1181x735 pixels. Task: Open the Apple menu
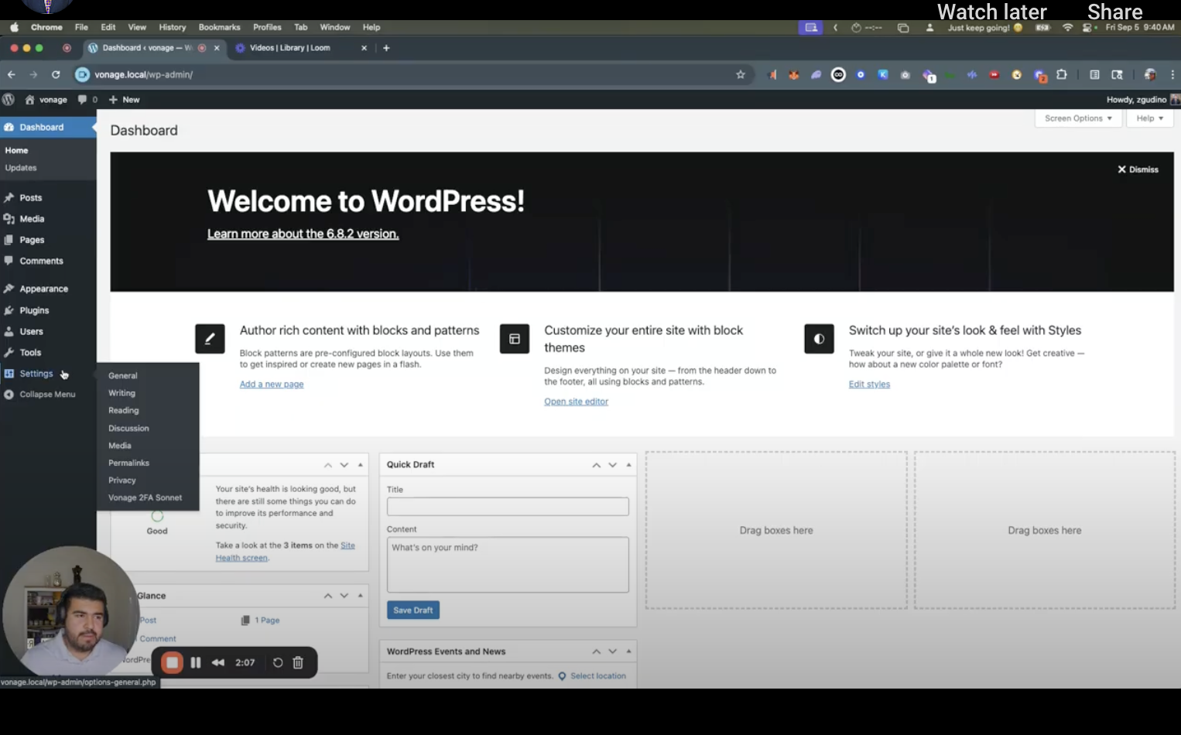click(x=14, y=27)
